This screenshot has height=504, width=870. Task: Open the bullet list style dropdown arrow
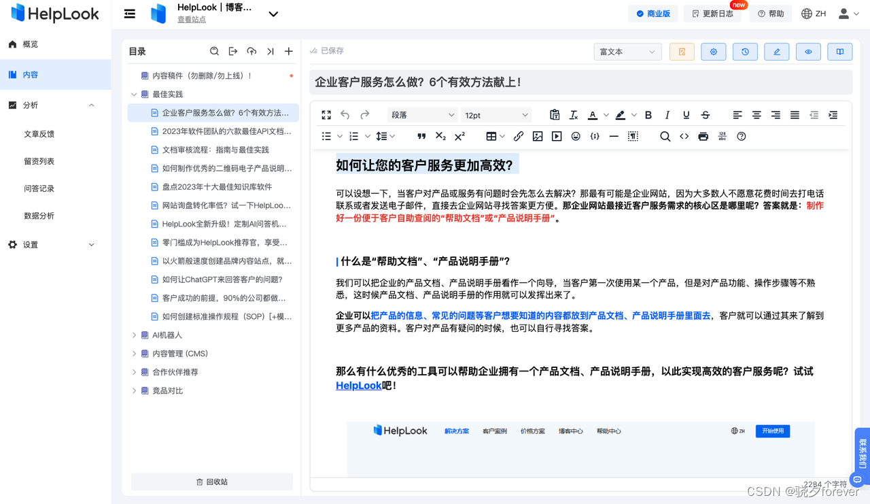pos(340,137)
